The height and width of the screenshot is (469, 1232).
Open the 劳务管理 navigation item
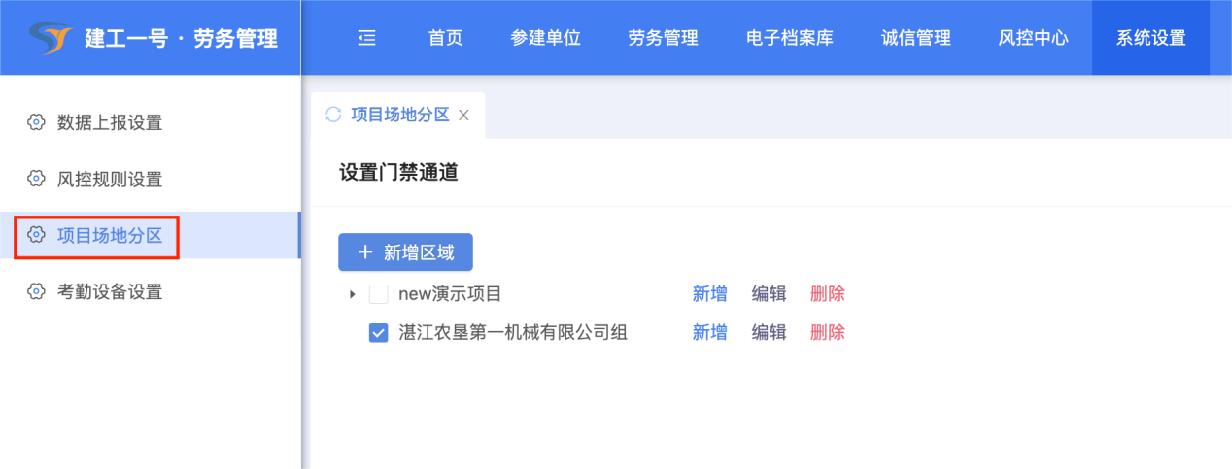663,38
